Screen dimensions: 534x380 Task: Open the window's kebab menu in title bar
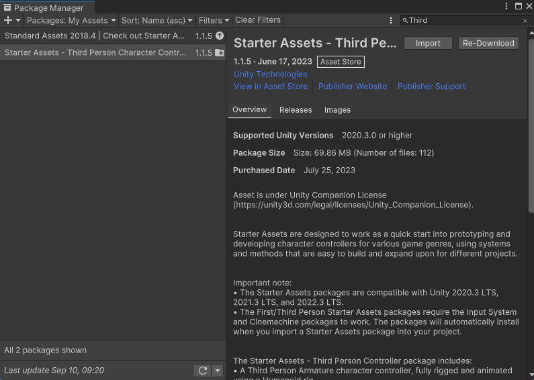[x=506, y=6]
